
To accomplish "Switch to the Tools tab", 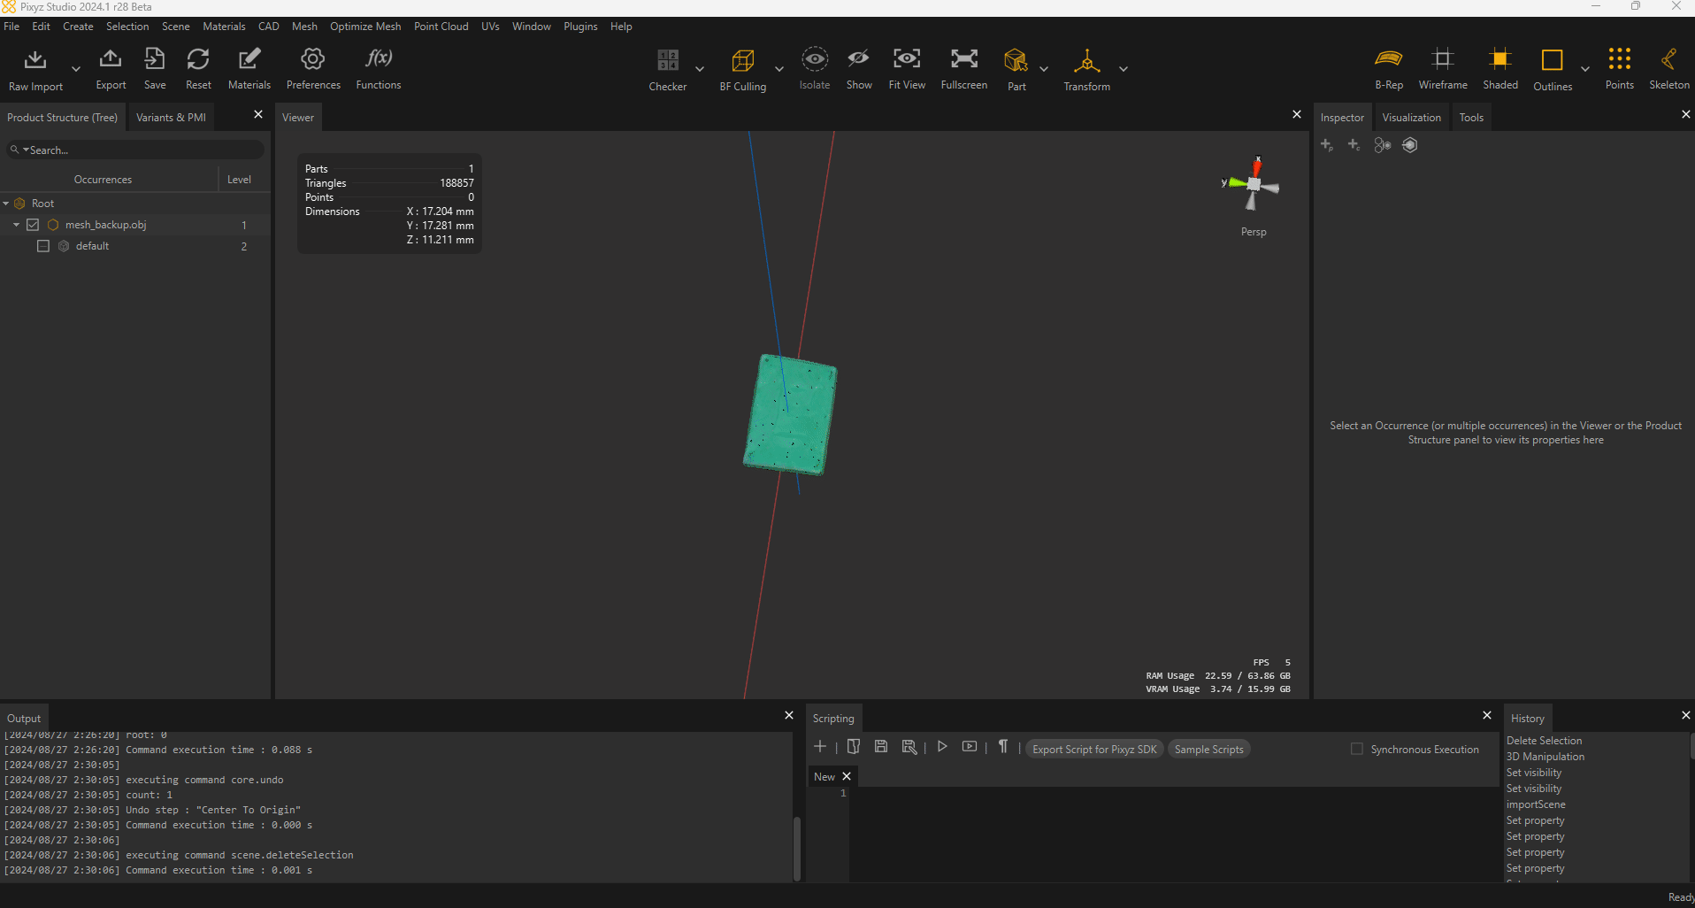I will 1471,118.
